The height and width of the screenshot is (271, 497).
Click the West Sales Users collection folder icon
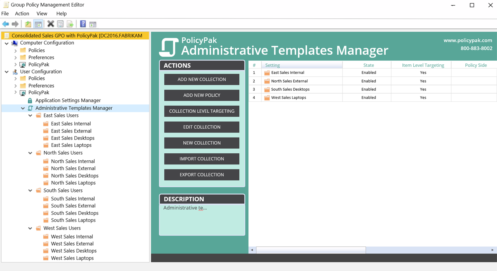coord(38,228)
